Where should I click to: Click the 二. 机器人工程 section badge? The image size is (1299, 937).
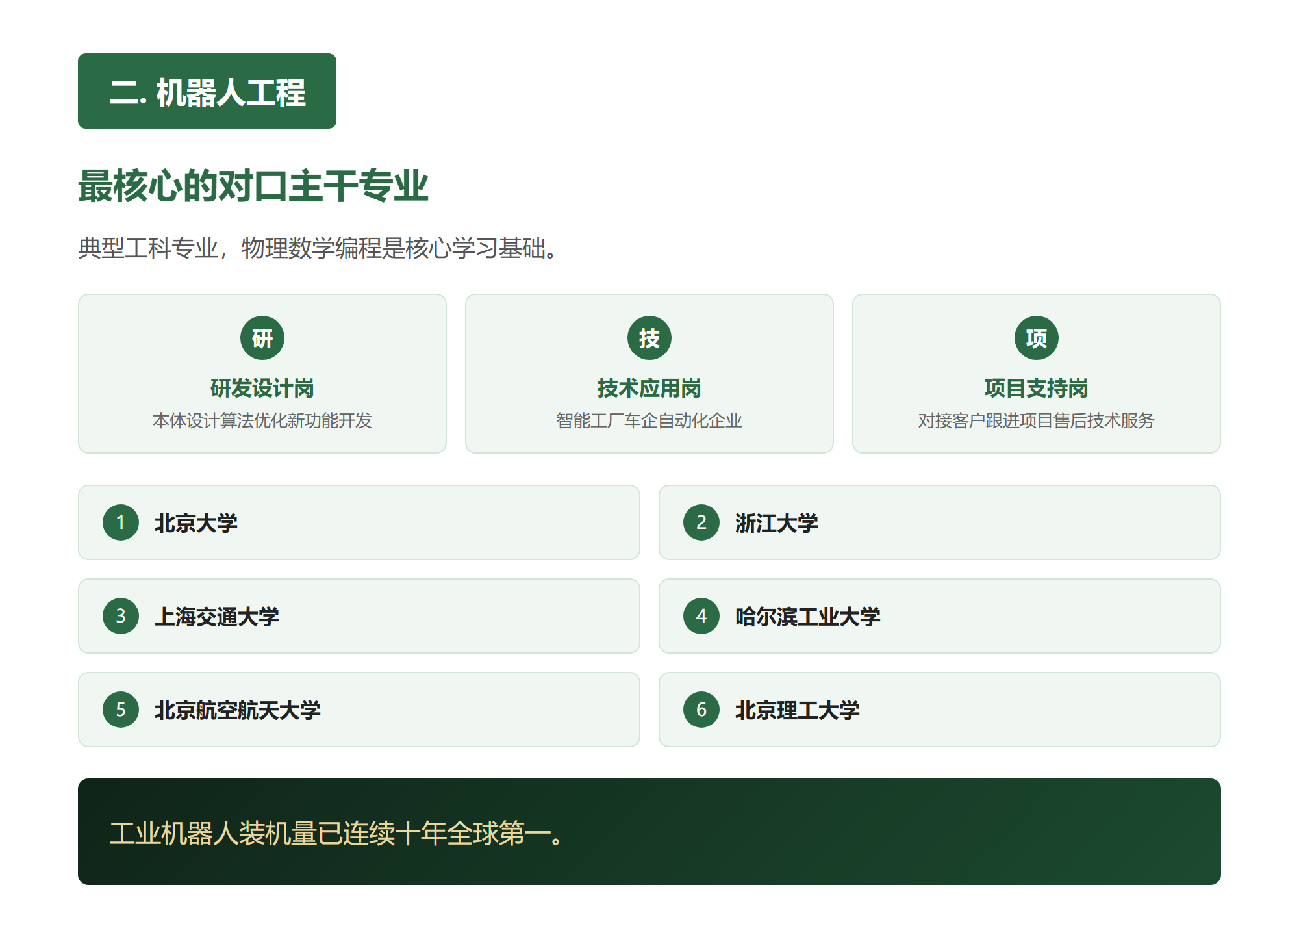click(x=207, y=91)
